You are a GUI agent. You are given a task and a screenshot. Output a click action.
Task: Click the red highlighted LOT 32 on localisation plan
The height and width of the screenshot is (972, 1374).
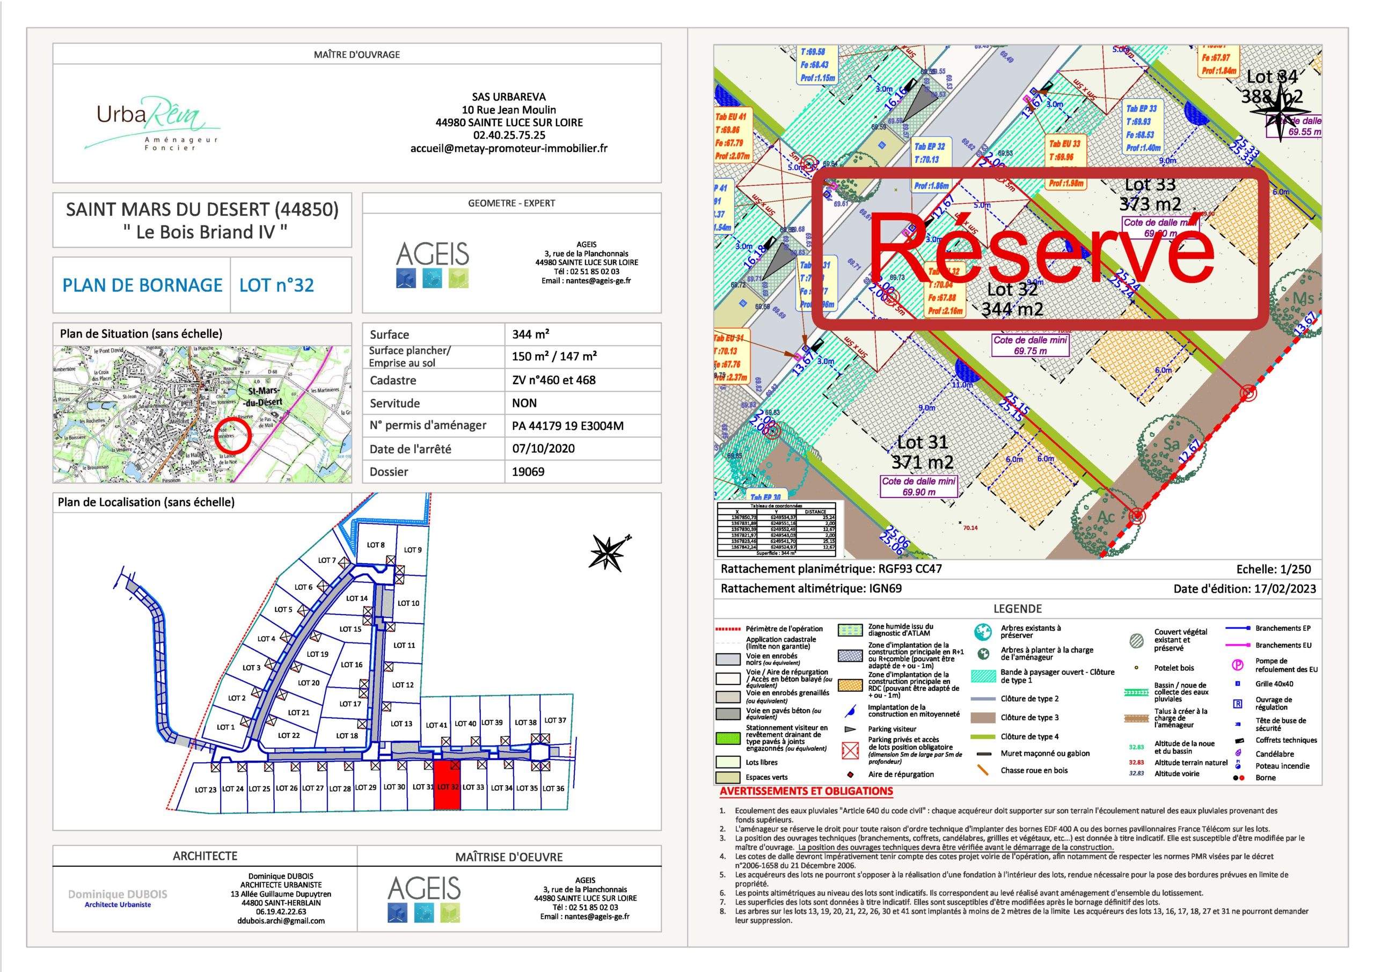tap(447, 786)
